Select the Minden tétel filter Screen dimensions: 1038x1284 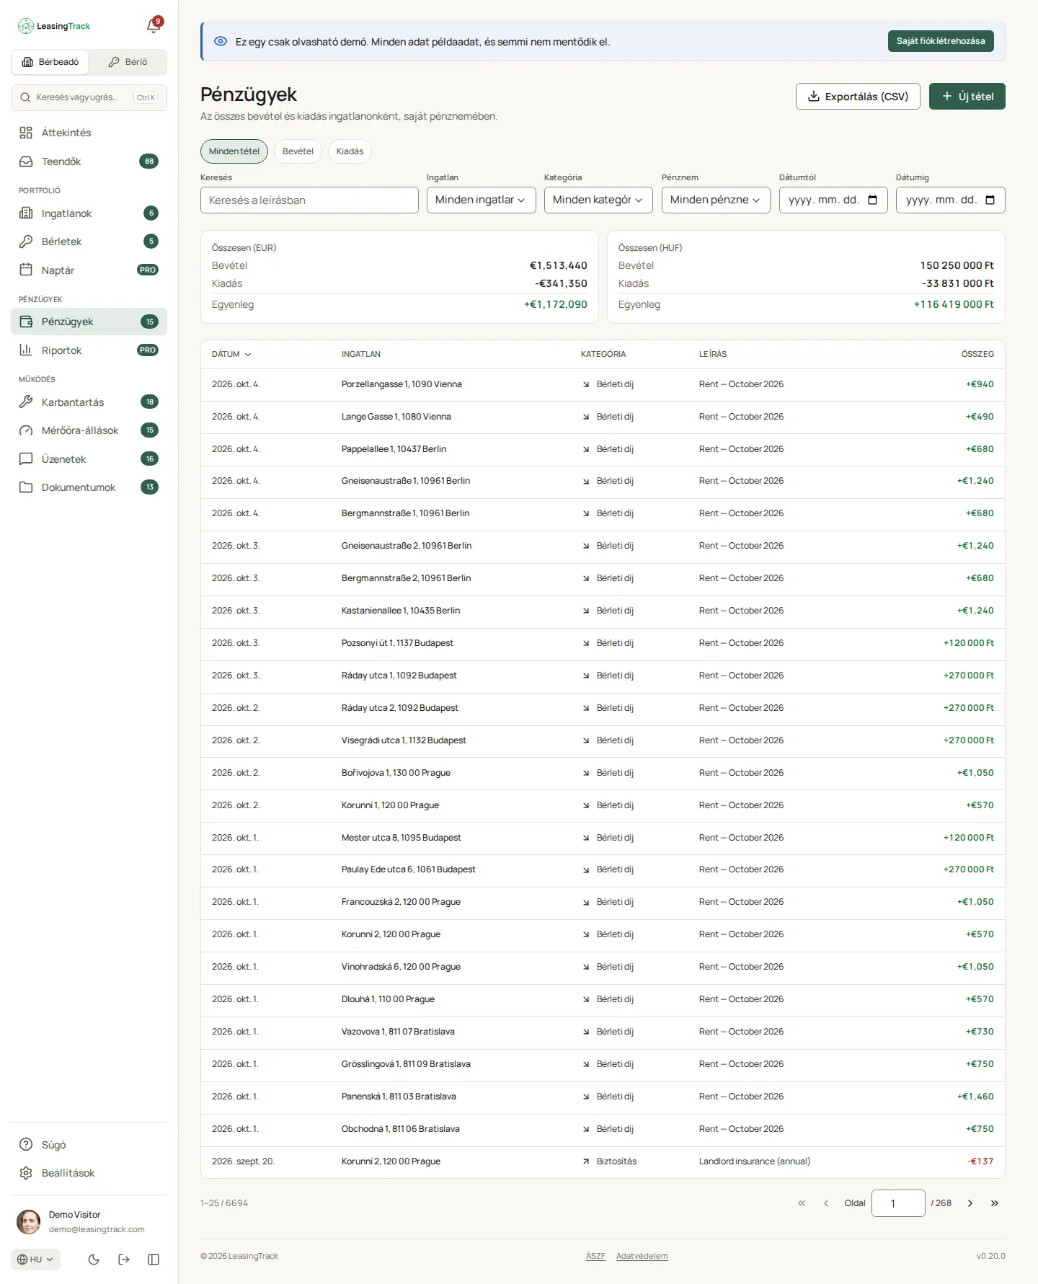coord(234,151)
